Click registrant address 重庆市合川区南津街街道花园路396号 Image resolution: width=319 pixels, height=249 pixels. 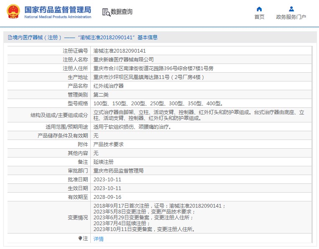(x=153, y=68)
